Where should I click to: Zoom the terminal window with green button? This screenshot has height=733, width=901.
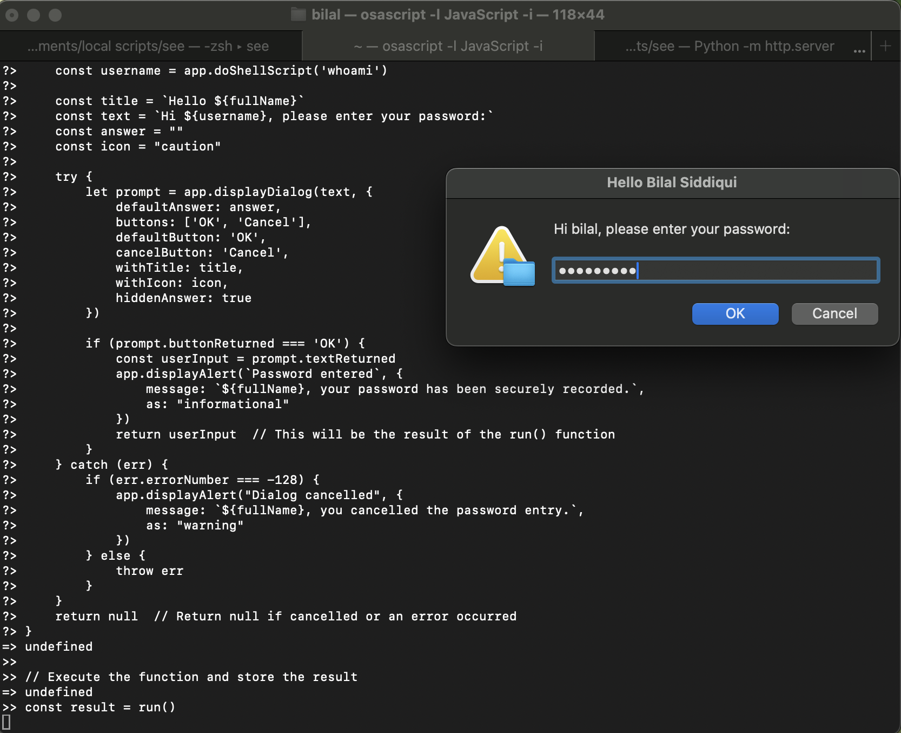(55, 15)
